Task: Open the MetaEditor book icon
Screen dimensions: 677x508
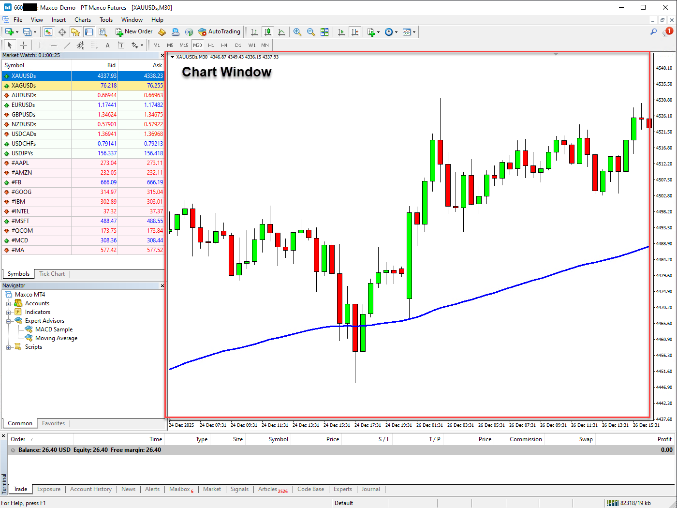Action: [162, 32]
